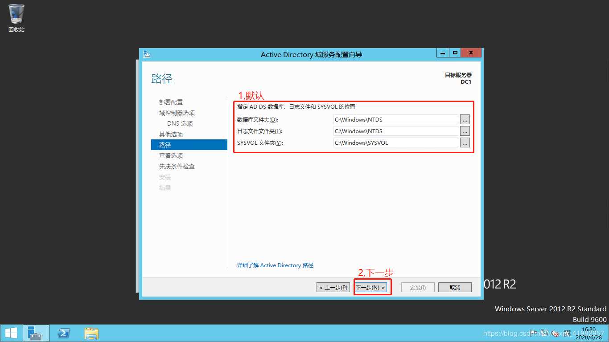This screenshot has width=609, height=342.
Task: Click the 目标服务器 DC1 text
Action: click(x=458, y=78)
